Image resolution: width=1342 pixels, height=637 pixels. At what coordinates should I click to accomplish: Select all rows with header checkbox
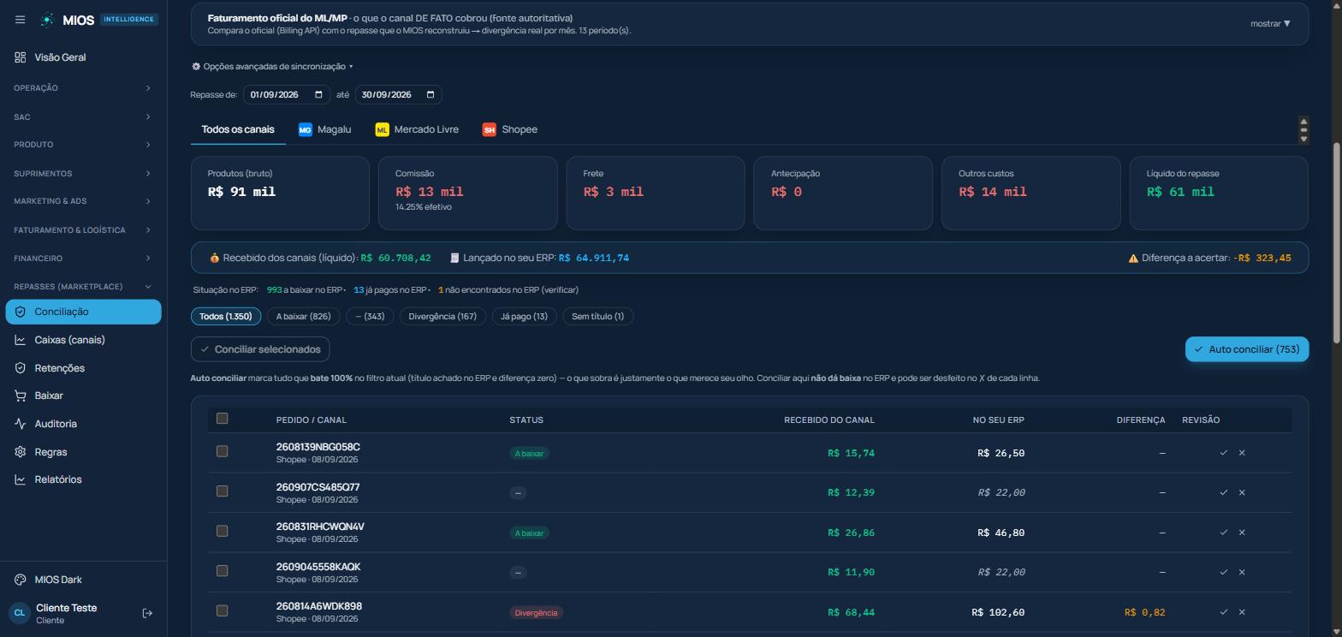point(223,419)
